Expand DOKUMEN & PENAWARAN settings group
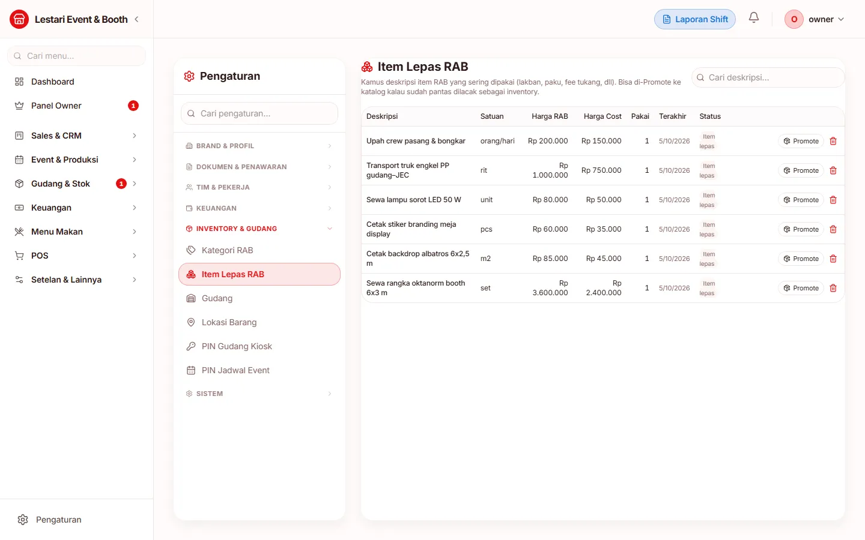Viewport: 865px width, 540px height. click(x=259, y=167)
